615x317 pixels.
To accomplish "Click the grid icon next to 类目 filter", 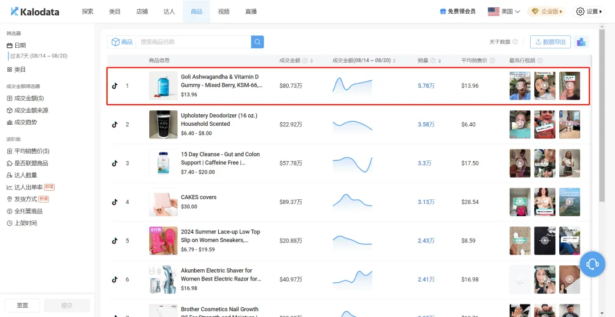I will coord(10,69).
